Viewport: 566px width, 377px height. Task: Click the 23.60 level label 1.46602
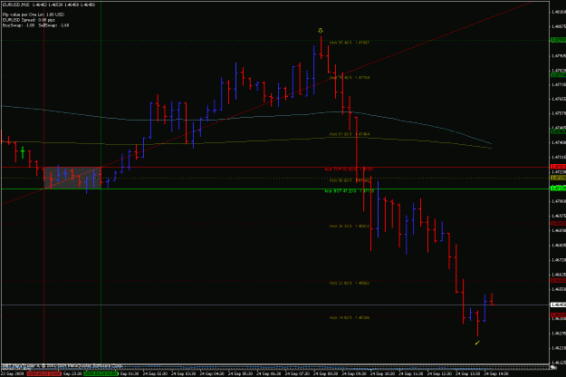click(350, 283)
